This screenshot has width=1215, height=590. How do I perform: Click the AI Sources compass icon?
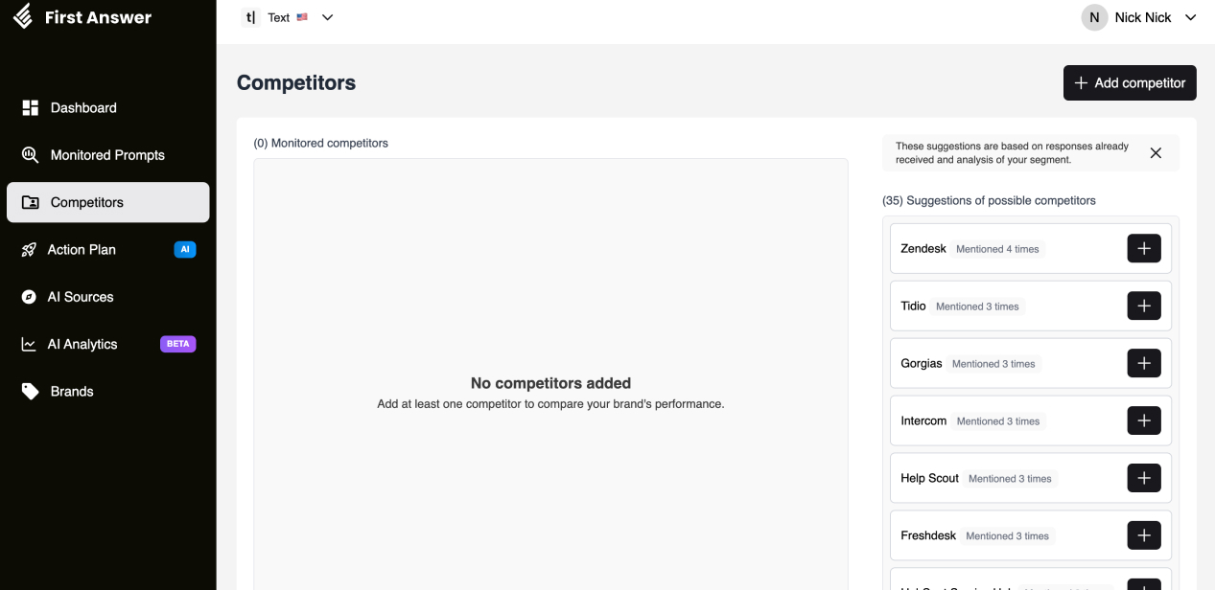click(30, 297)
